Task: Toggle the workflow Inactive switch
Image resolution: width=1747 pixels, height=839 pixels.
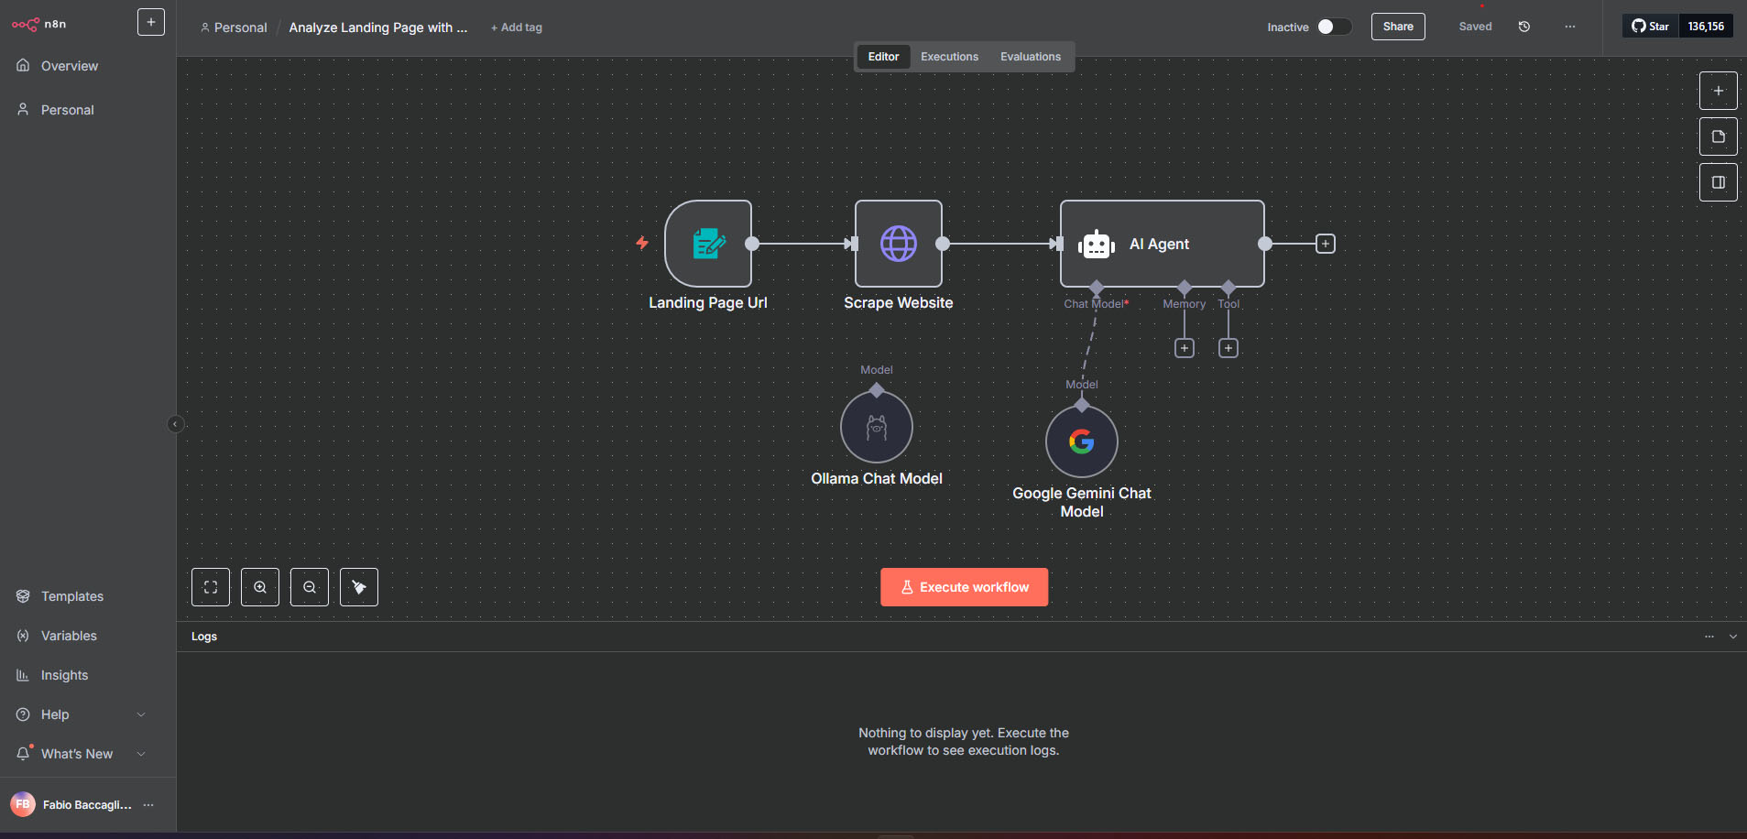Action: point(1334,27)
